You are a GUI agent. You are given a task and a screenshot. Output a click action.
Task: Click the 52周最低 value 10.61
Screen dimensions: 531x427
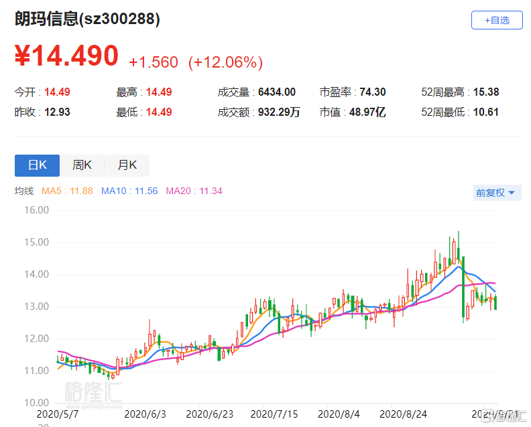(485, 112)
